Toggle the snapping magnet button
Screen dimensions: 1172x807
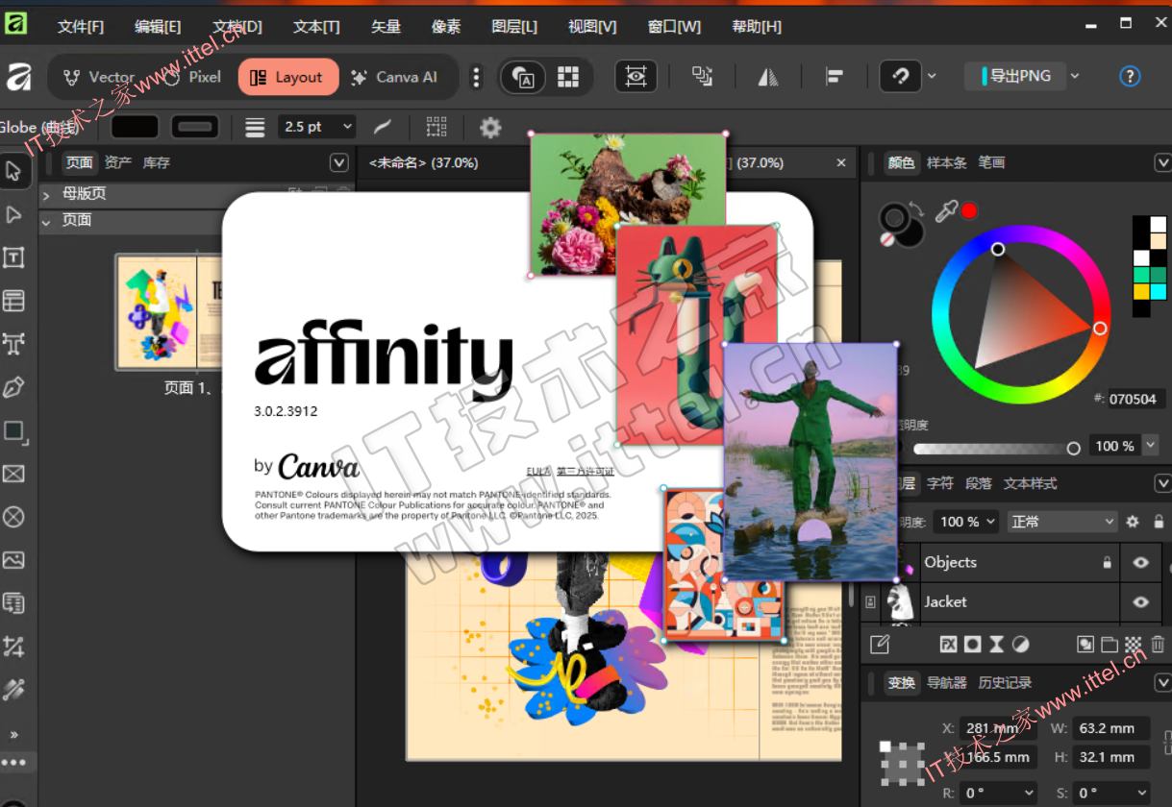point(900,77)
